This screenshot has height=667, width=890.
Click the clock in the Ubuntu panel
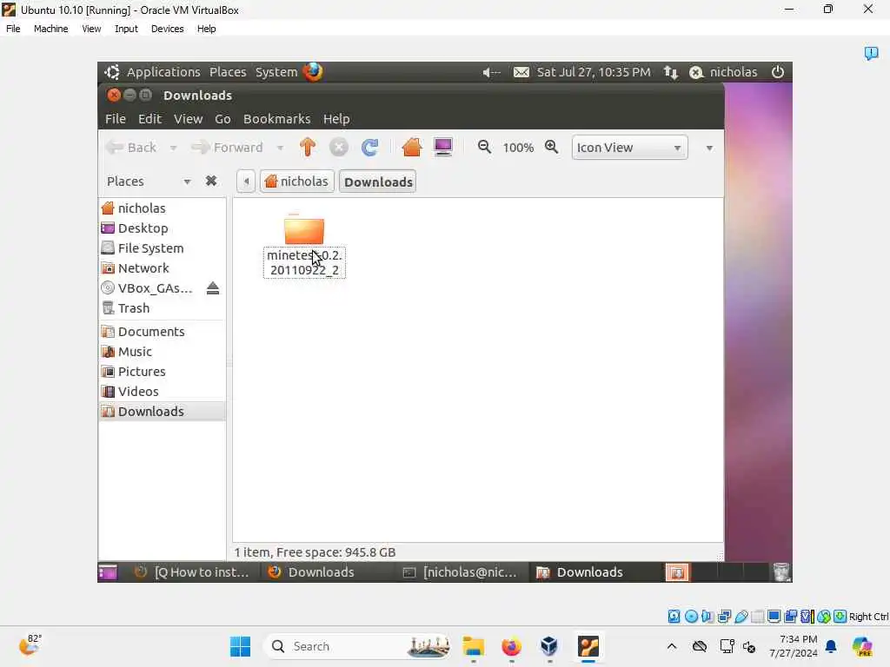[x=594, y=72]
